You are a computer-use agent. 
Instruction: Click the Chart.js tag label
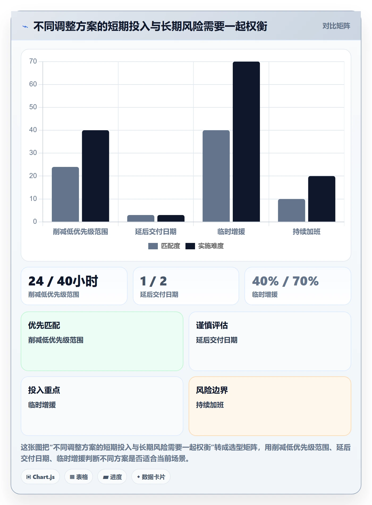coord(44,477)
